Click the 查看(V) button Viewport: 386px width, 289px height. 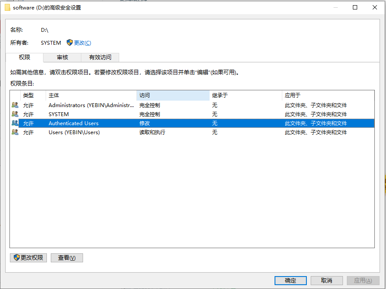click(x=67, y=258)
